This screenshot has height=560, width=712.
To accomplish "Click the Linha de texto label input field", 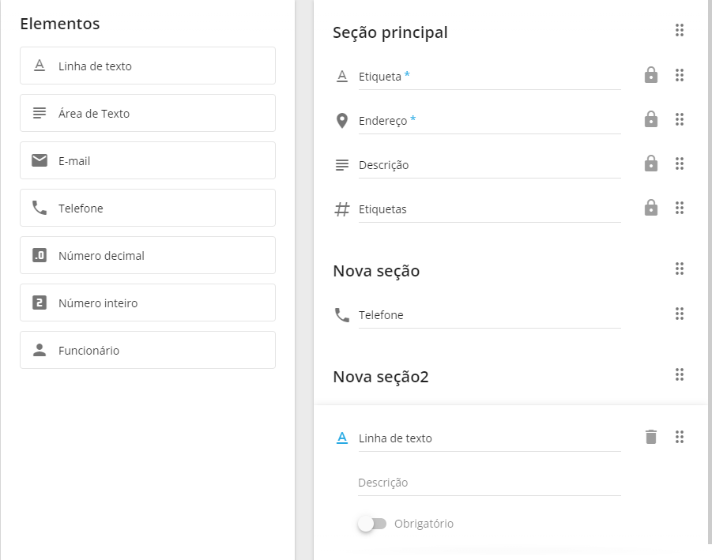I will pyautogui.click(x=488, y=438).
